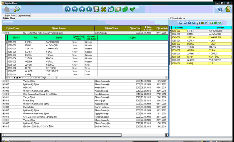Expand 009 Bakım Eğitimi row
The width and height of the screenshot is (234, 142).
[x=4, y=107]
